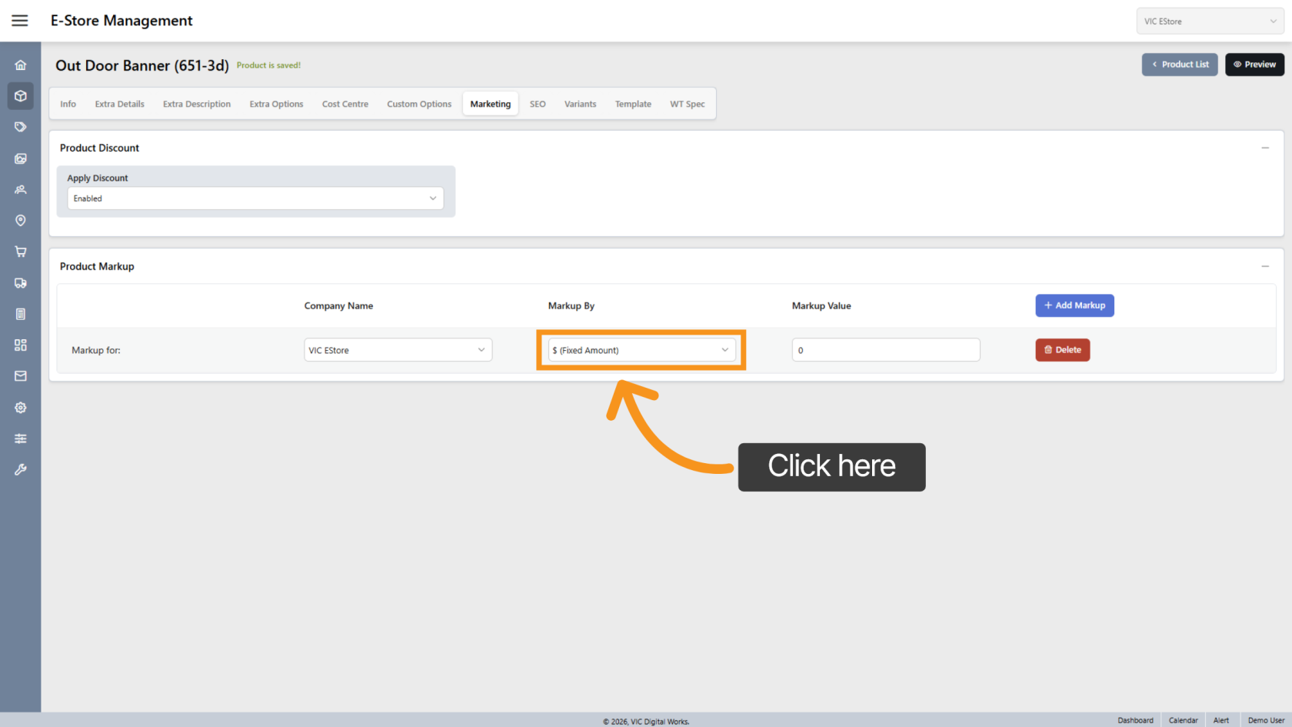Click the Add Markup button
The height and width of the screenshot is (727, 1292).
1074,305
